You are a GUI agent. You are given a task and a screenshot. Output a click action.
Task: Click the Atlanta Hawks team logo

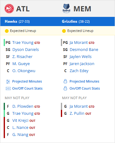(x=9, y=9)
